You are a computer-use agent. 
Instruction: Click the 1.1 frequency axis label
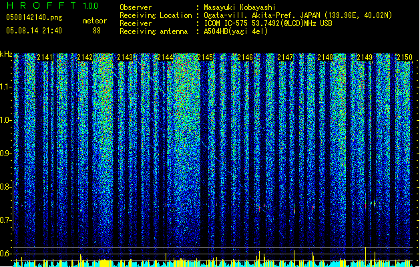pyautogui.click(x=6, y=87)
